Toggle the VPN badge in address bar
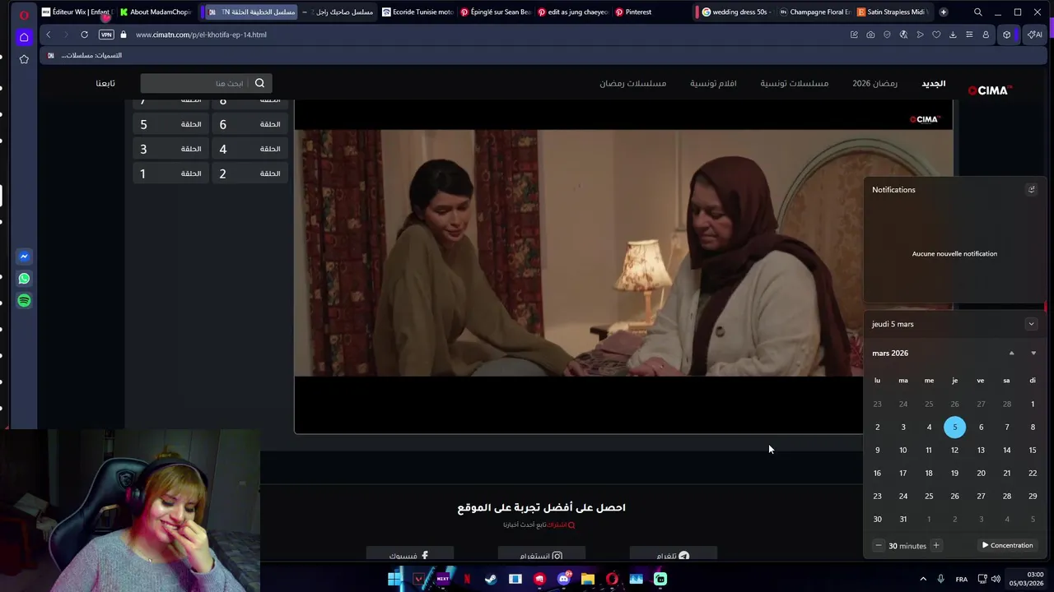 pos(106,35)
